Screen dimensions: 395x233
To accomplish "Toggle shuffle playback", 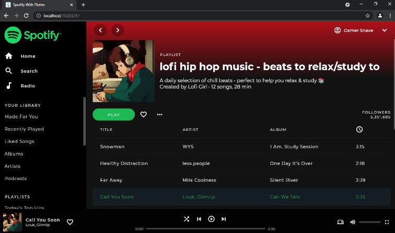I will pos(186,219).
